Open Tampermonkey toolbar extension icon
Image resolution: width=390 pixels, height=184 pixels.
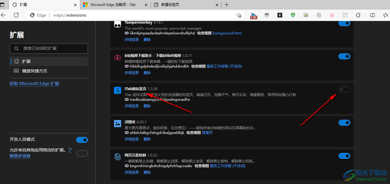[267, 15]
